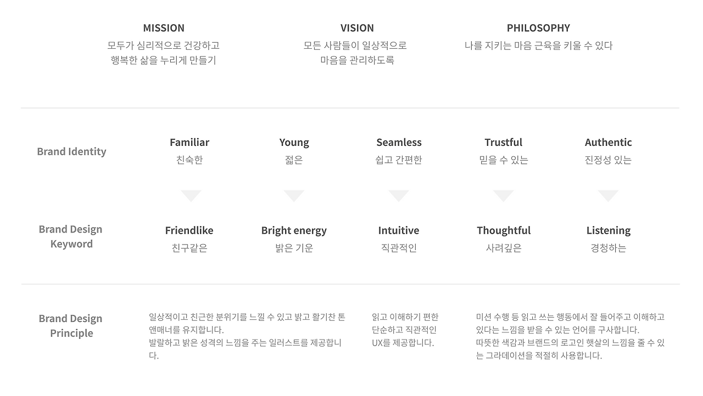The width and height of the screenshot is (703, 396).
Task: Click the Intuitive keyword
Action: pos(399,230)
